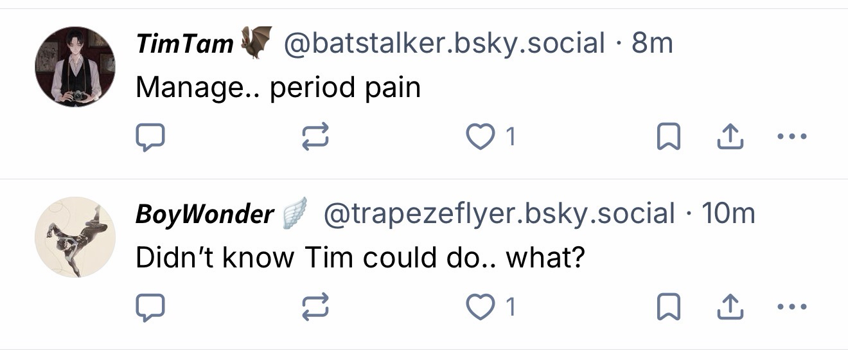Viewport: 848px width, 351px height.
Task: Bookmark TimTam's post
Action: click(669, 137)
